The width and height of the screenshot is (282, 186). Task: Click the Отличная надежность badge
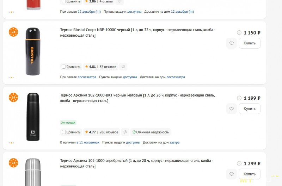point(150,132)
